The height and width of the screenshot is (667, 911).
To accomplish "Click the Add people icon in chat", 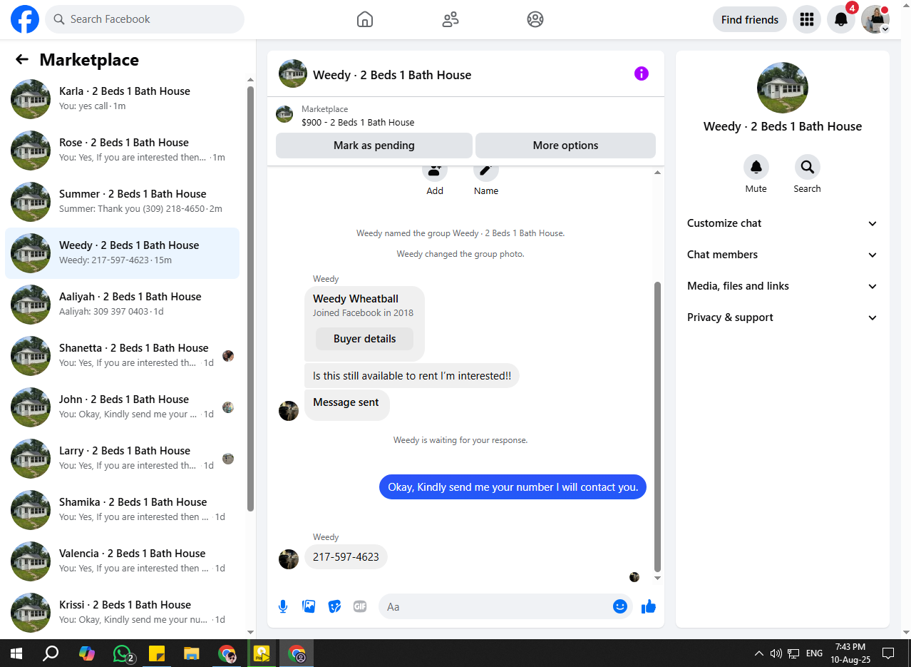I will [x=435, y=171].
